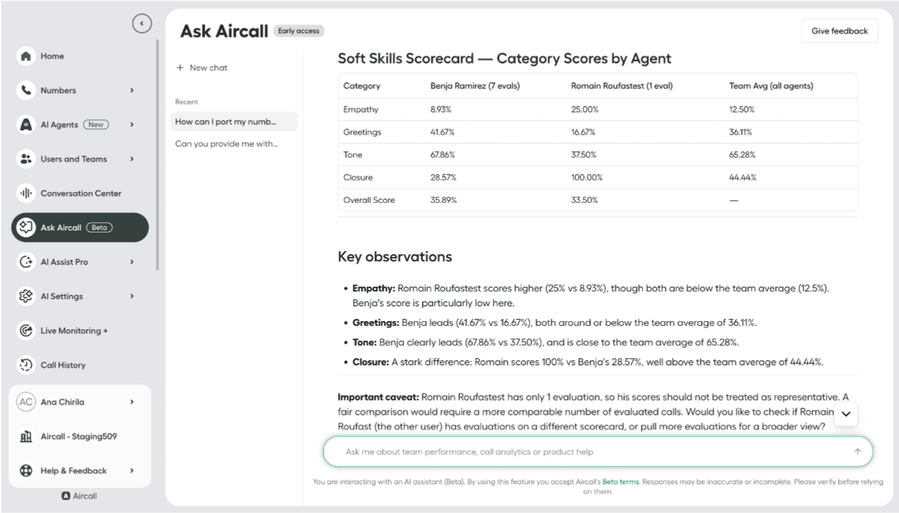Expand the Help & Feedback chevron

click(132, 470)
